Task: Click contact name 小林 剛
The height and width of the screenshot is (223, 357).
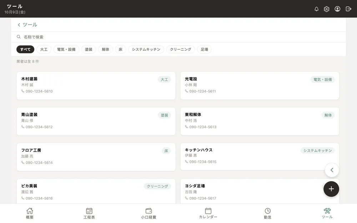Action: pos(191,85)
